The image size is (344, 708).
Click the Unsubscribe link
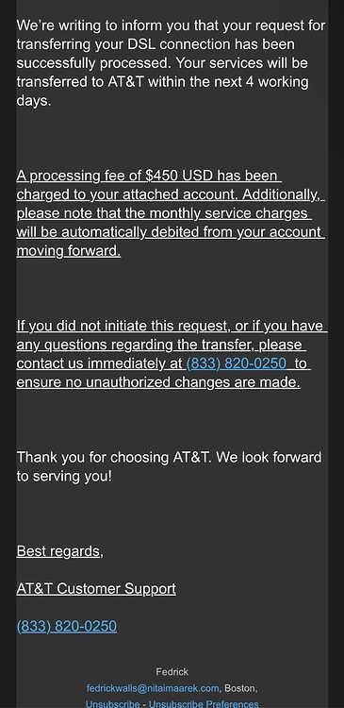click(x=112, y=704)
